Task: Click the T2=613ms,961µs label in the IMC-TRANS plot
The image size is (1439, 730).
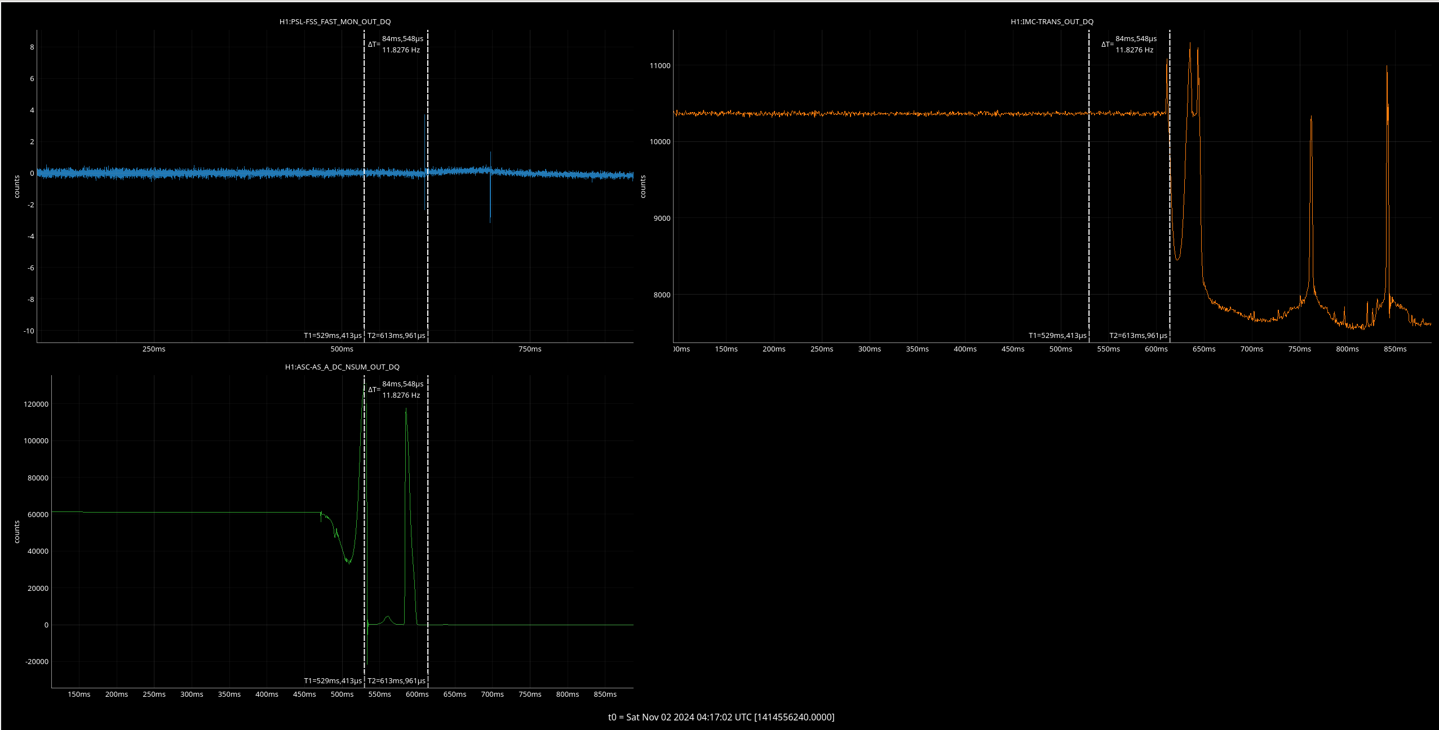Action: point(1138,335)
